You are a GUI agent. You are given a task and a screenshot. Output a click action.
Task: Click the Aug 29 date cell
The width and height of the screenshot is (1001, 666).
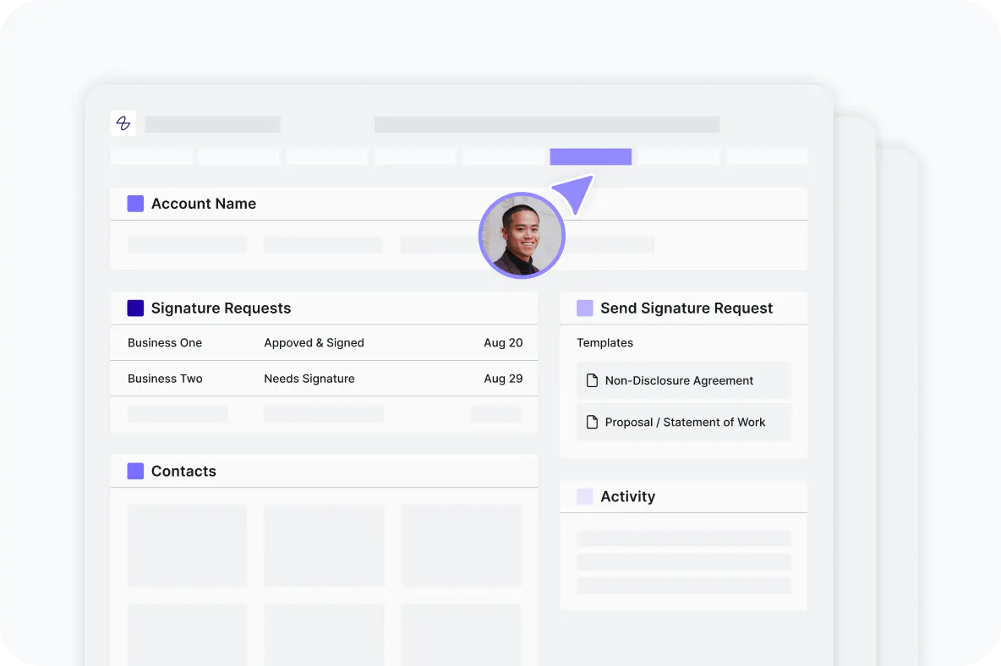[x=503, y=379]
